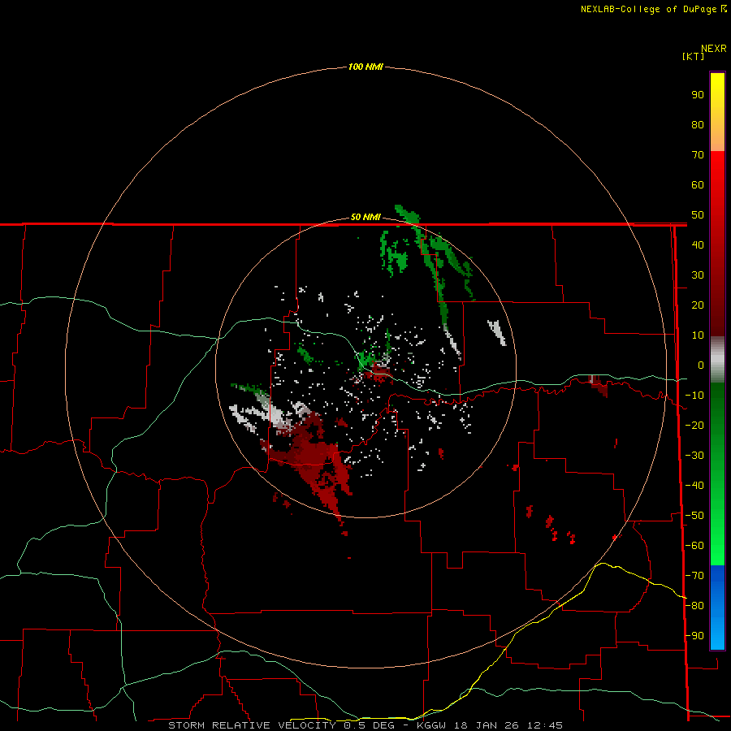Click the -40 value on the velocity scale
The image size is (731, 731).
694,486
